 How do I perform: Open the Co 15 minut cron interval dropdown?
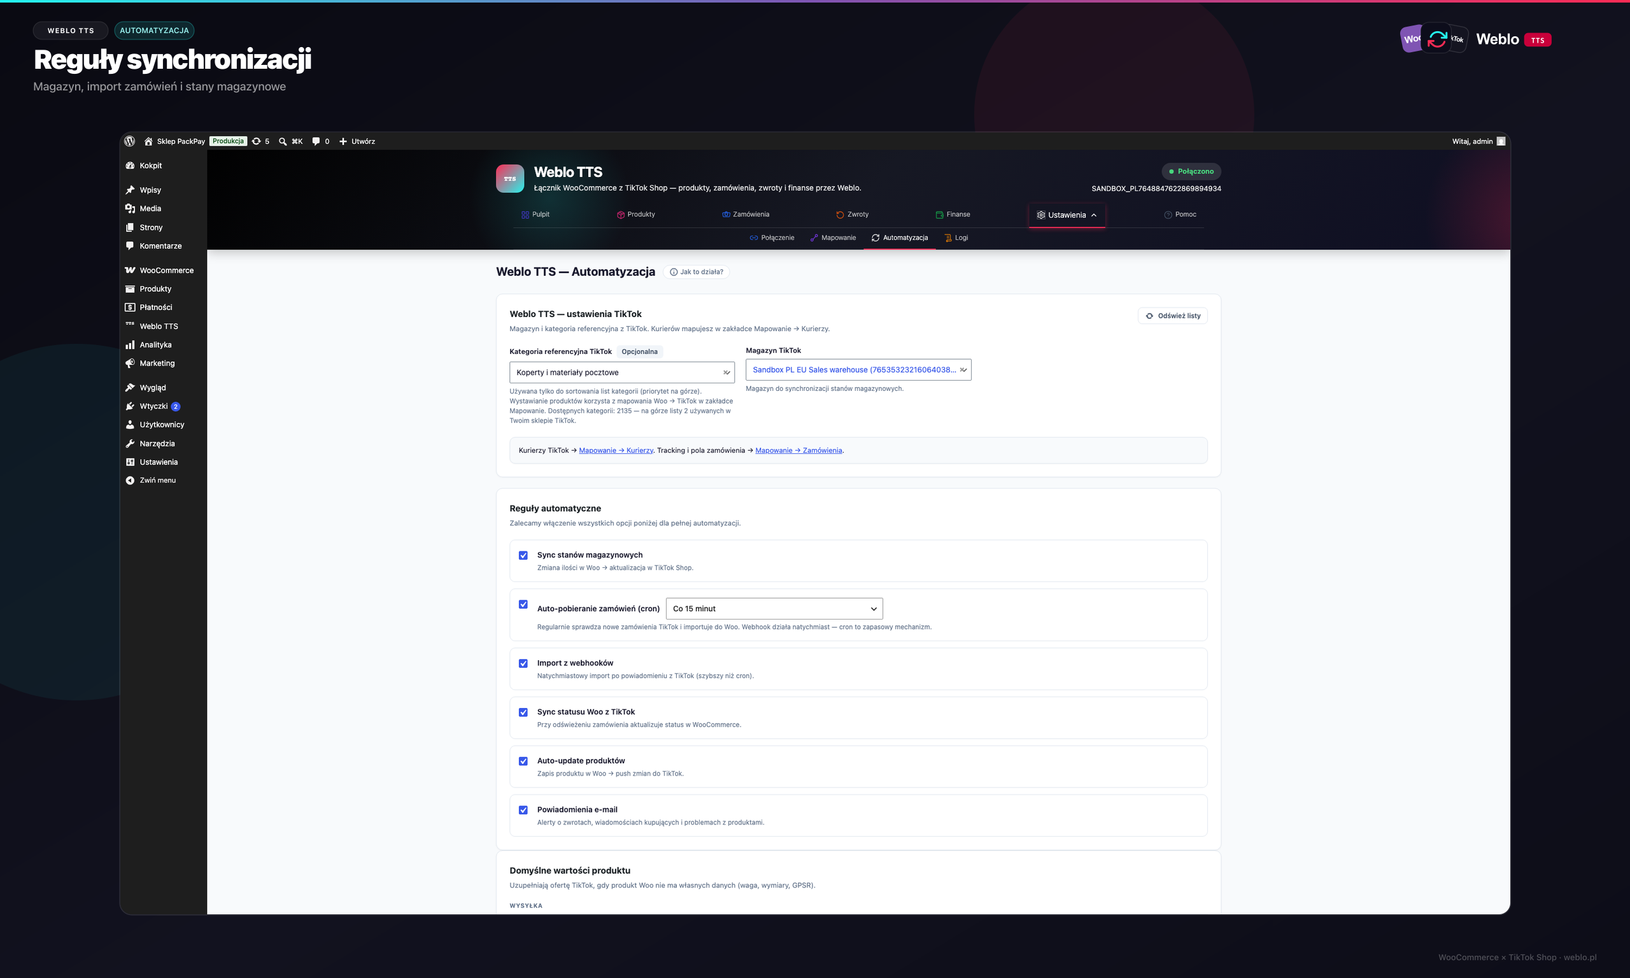click(774, 609)
